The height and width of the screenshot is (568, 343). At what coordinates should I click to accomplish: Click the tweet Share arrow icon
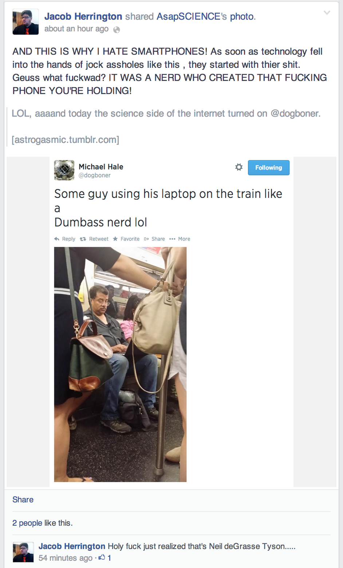click(146, 239)
